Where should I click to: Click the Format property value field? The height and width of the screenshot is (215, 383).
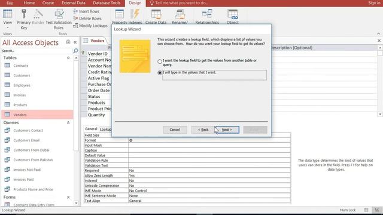(209, 140)
